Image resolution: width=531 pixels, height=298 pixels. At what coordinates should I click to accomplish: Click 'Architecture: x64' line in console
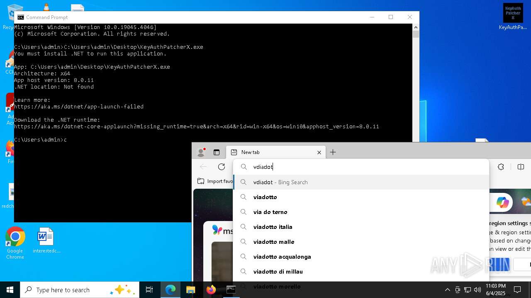click(x=42, y=73)
